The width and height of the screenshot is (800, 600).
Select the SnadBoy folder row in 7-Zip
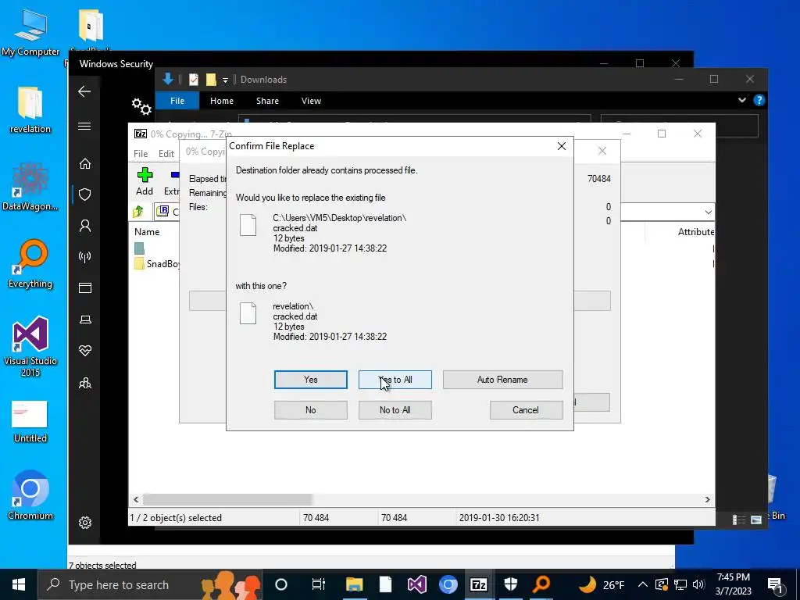156,264
